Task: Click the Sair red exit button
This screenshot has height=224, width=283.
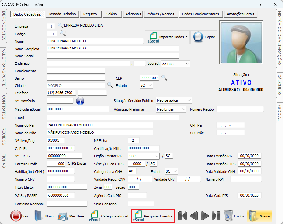Action: tap(16, 216)
